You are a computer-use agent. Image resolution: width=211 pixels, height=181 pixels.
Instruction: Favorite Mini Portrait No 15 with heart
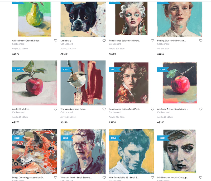[152, 178]
